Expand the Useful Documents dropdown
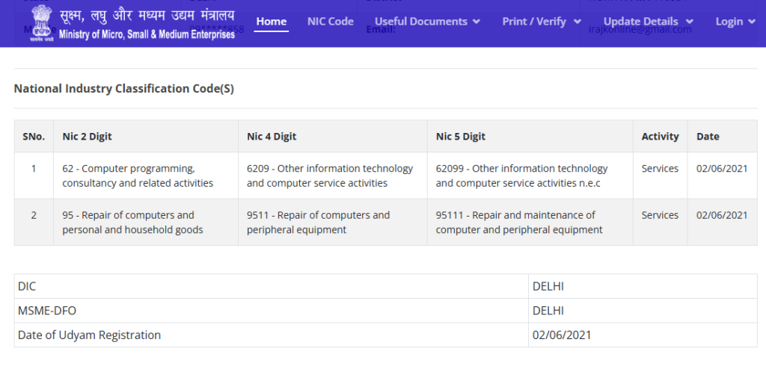The height and width of the screenshot is (369, 766). click(427, 22)
